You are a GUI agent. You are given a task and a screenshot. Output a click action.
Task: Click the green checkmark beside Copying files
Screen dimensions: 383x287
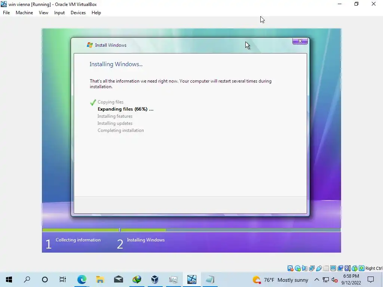[x=93, y=102]
